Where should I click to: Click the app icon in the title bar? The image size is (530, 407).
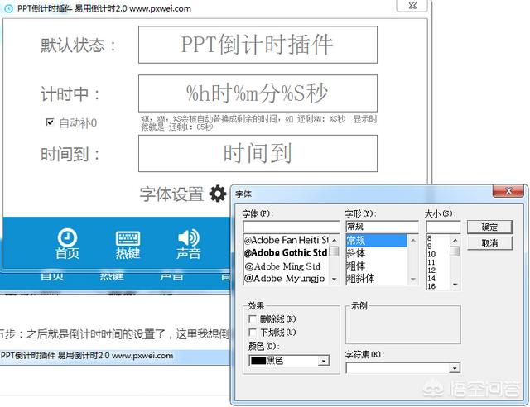pyautogui.click(x=9, y=8)
